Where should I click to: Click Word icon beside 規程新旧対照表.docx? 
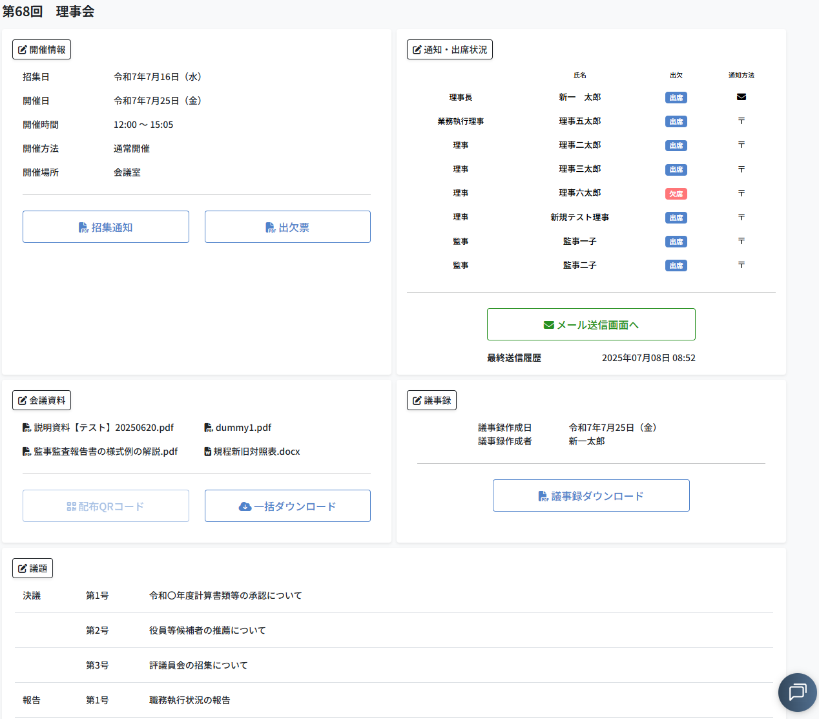(x=208, y=452)
